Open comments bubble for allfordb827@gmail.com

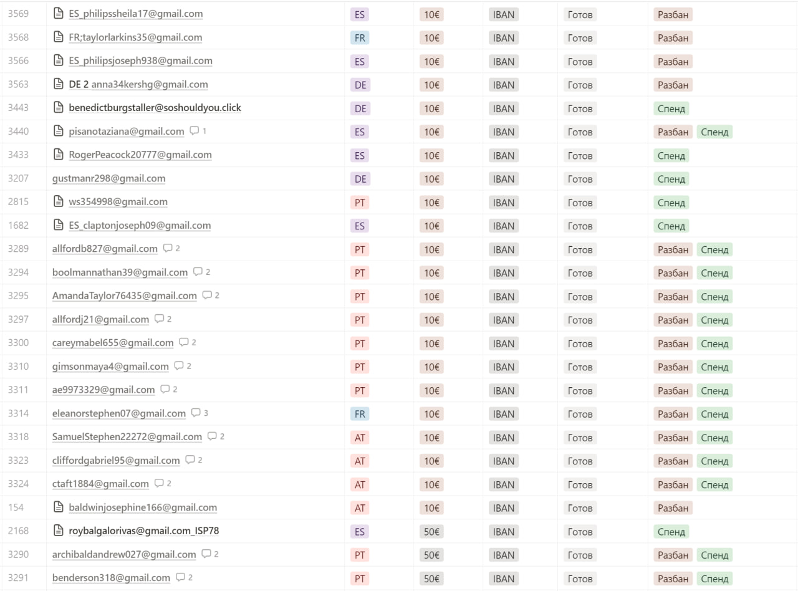(x=171, y=248)
